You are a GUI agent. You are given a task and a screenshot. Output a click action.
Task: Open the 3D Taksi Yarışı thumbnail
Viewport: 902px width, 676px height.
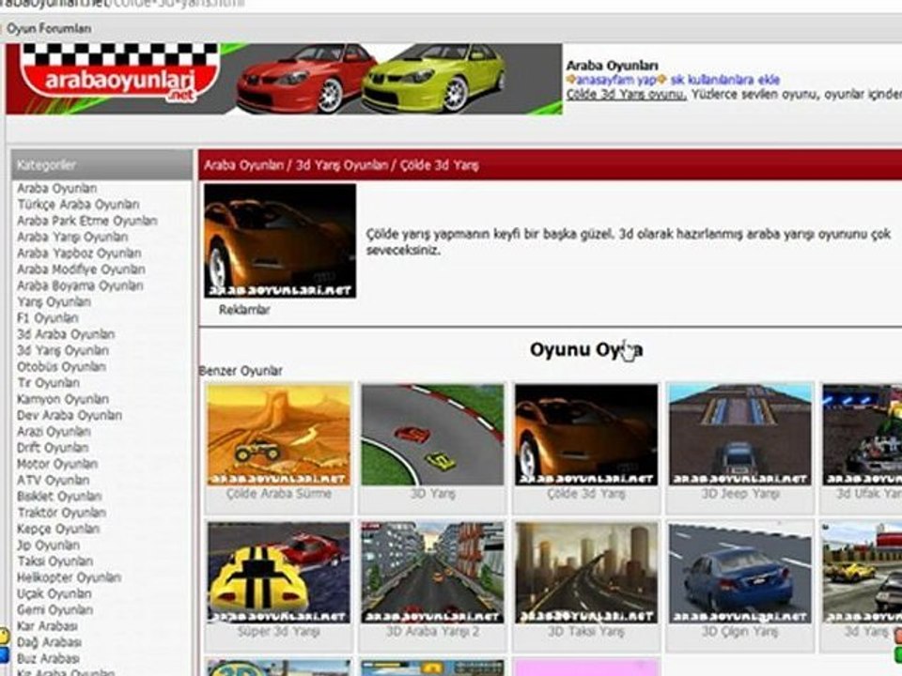pyautogui.click(x=586, y=573)
